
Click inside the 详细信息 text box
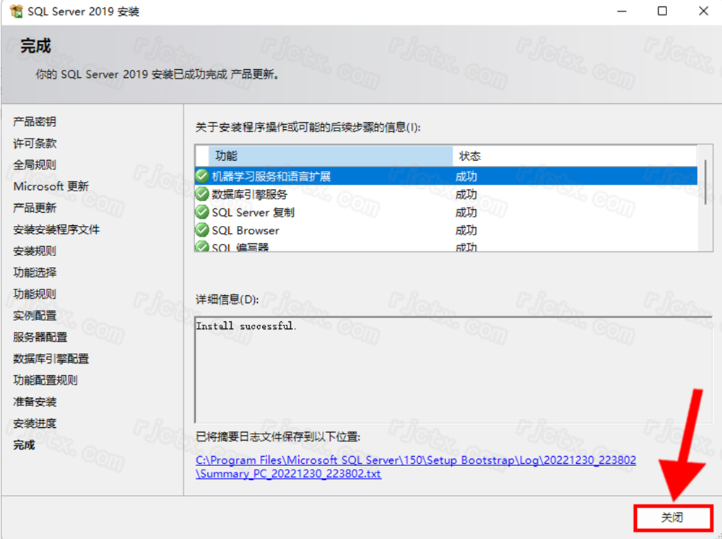coord(448,368)
